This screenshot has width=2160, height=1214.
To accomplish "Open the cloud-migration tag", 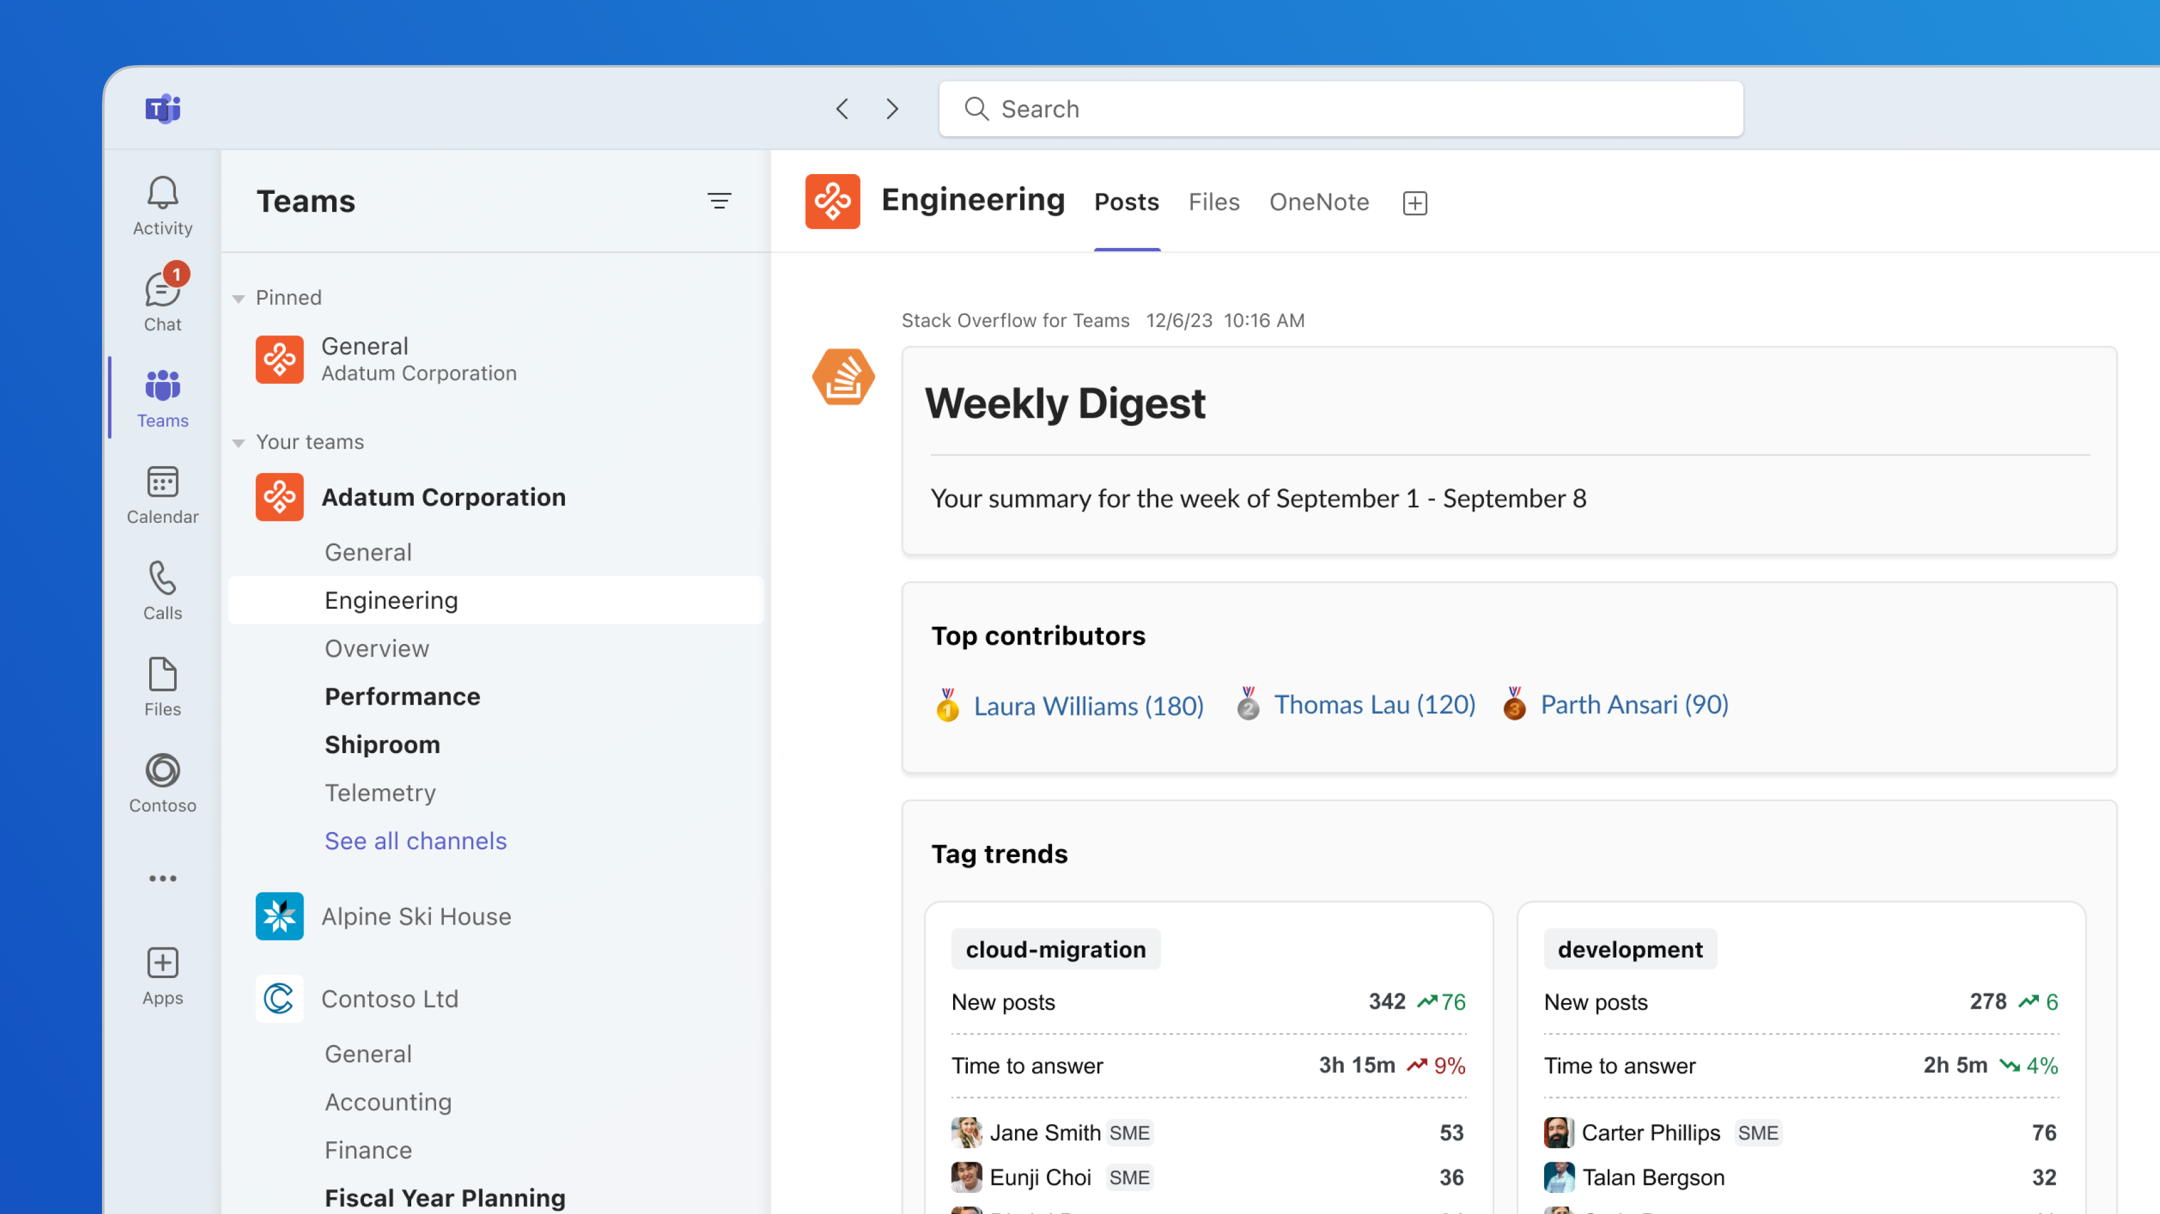I will coord(1055,949).
